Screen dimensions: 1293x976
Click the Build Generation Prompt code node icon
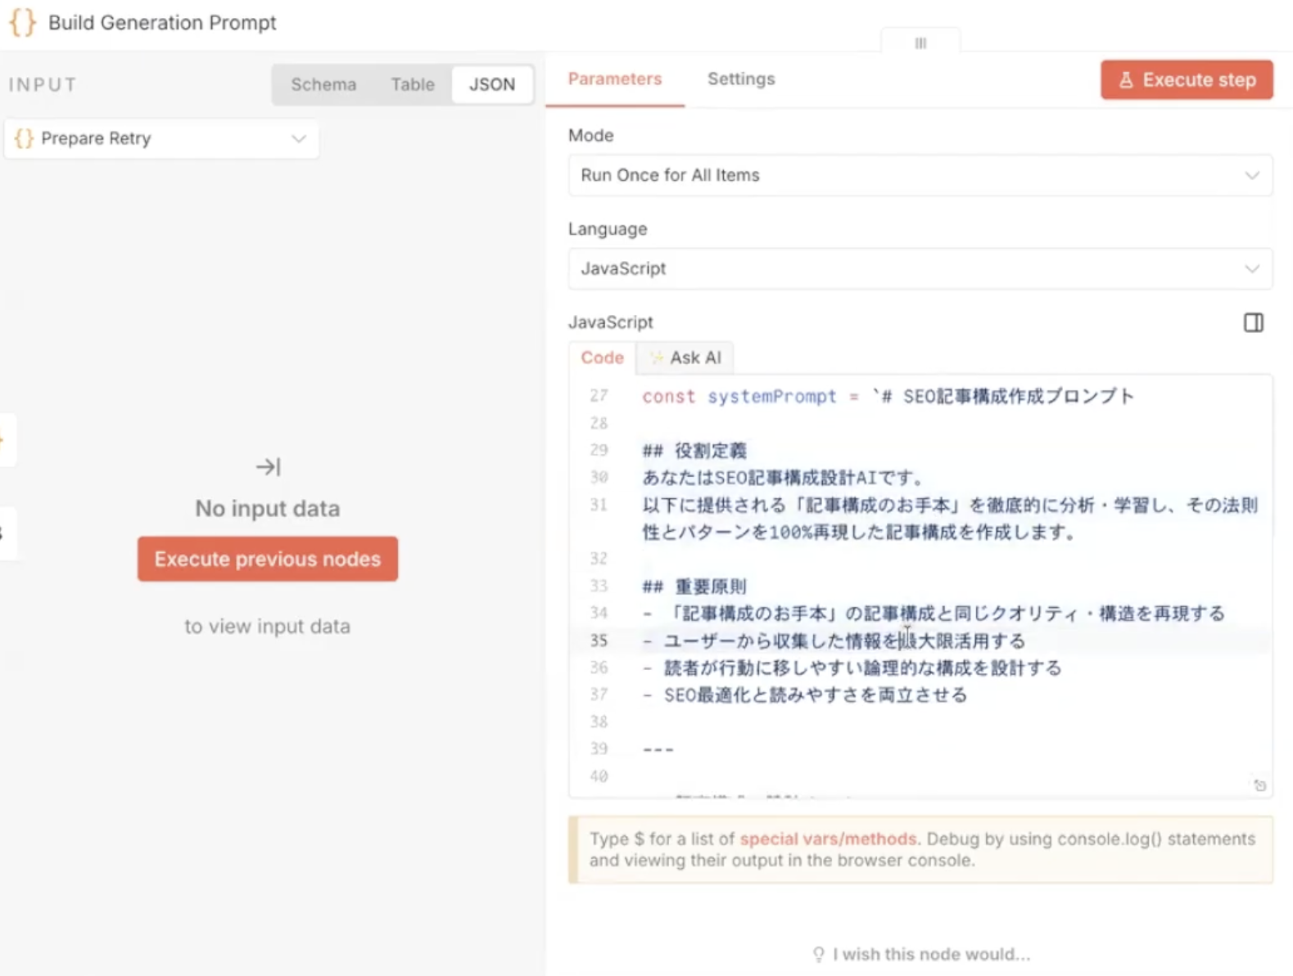22,22
